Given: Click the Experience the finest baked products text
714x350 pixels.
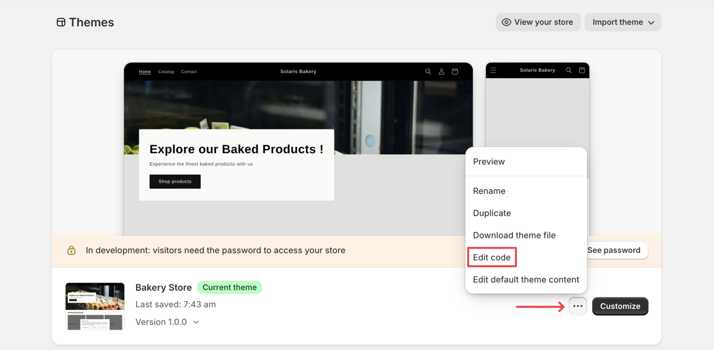Looking at the screenshot, I should point(201,164).
